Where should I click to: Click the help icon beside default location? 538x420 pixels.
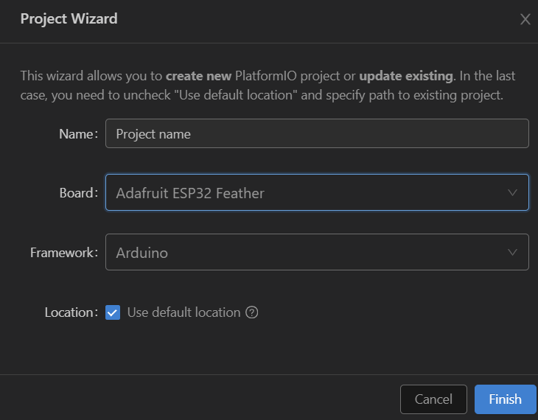tap(252, 312)
